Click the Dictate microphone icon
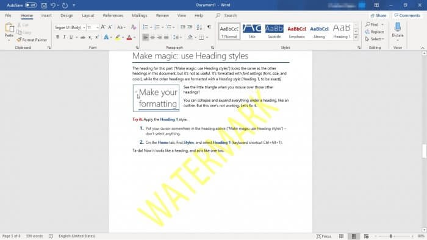The width and height of the screenshot is (427, 240). click(x=398, y=27)
